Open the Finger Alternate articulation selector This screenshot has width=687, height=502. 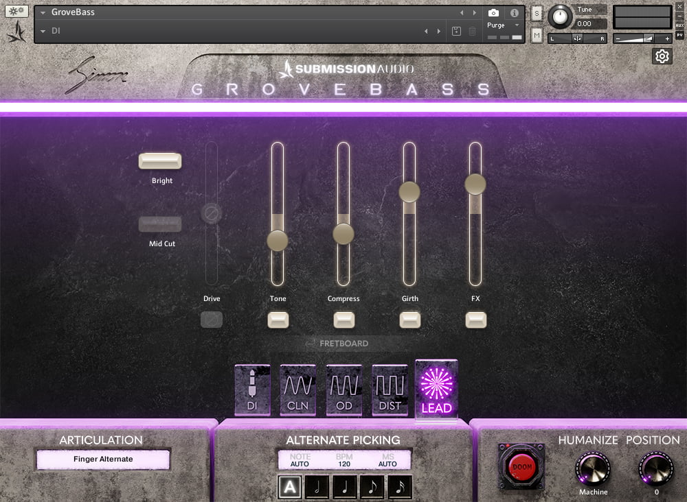click(x=102, y=459)
